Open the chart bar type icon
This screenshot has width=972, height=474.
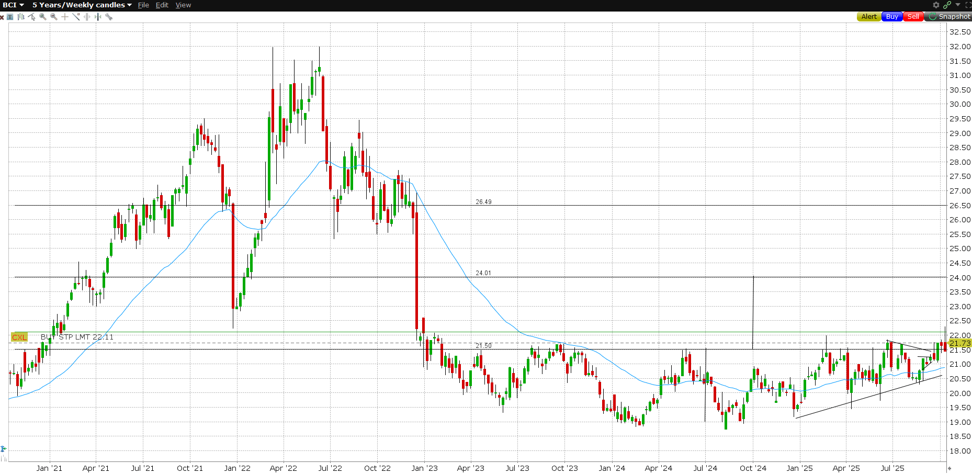pyautogui.click(x=21, y=17)
